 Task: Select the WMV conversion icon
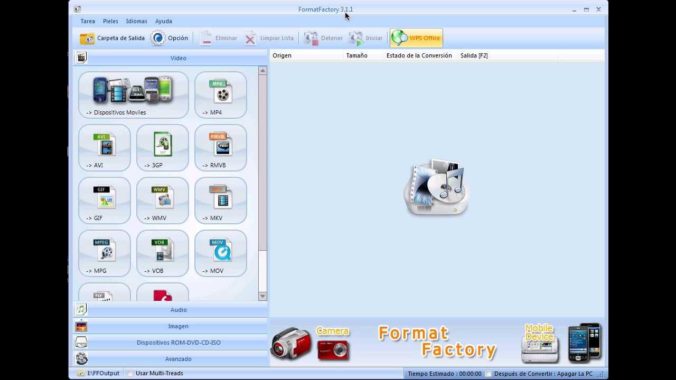[x=163, y=201]
